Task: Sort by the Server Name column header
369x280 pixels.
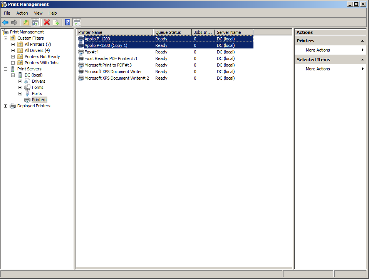Action: point(234,32)
